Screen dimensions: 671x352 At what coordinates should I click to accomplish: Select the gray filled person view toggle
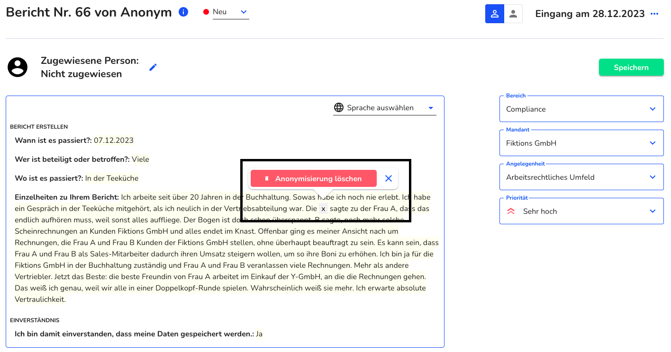(513, 14)
